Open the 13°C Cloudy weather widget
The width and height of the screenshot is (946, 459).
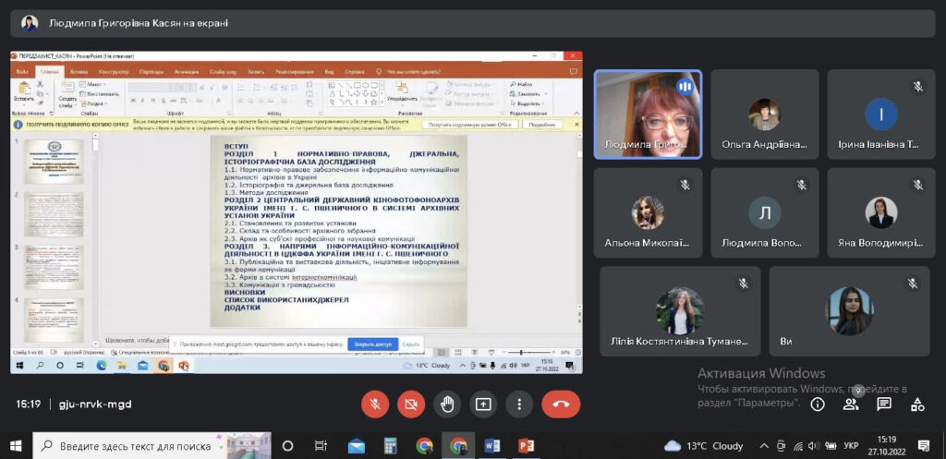(704, 445)
